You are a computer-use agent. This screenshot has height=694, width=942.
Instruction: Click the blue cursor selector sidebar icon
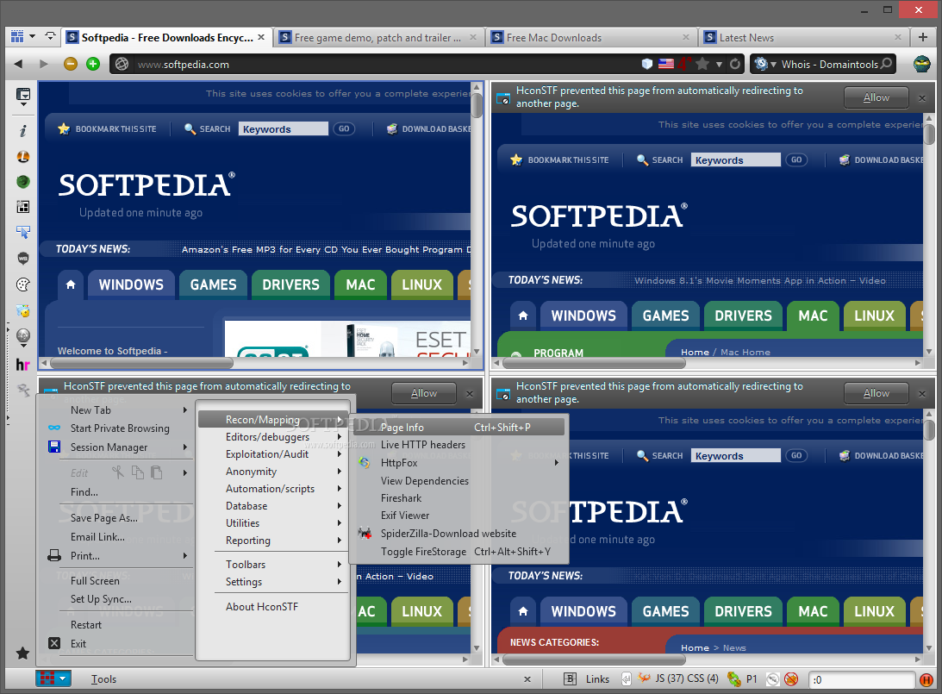tap(22, 232)
